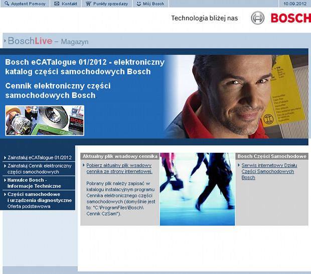Open Mój Bosch in the top bar
Viewport: 311px width, 274px height.
click(153, 4)
